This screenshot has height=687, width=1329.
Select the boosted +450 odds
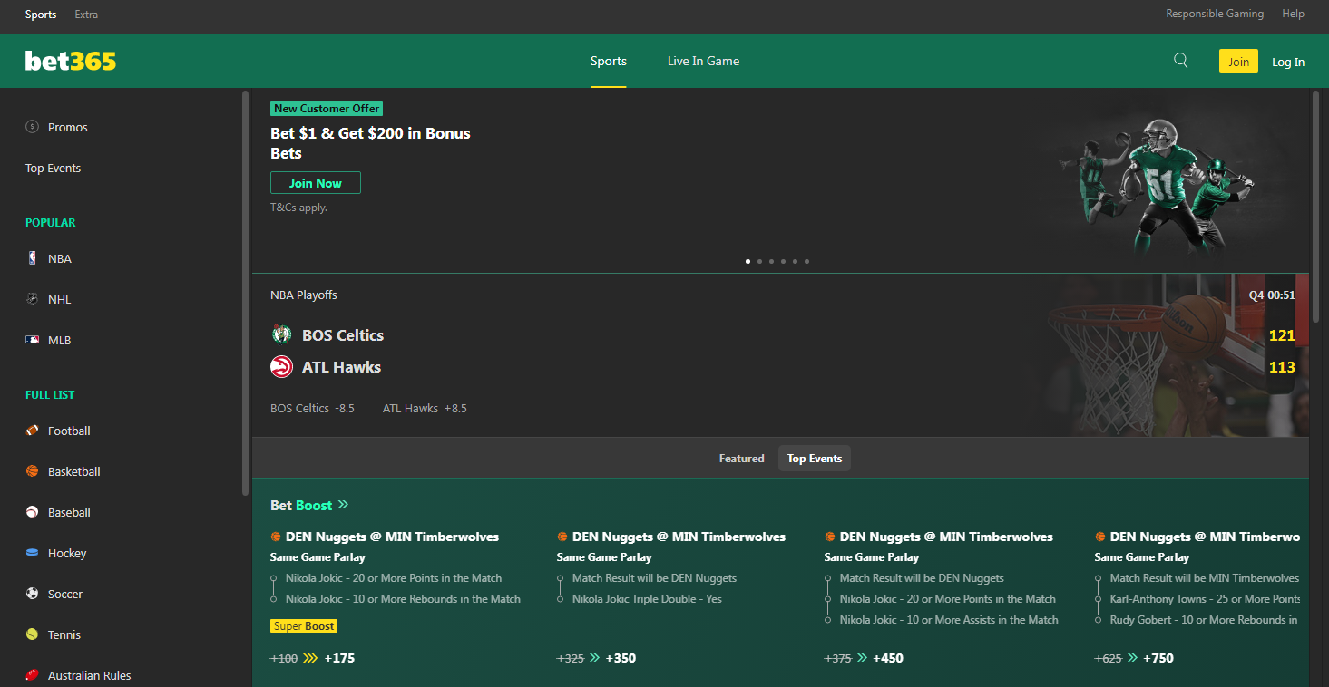coord(888,658)
